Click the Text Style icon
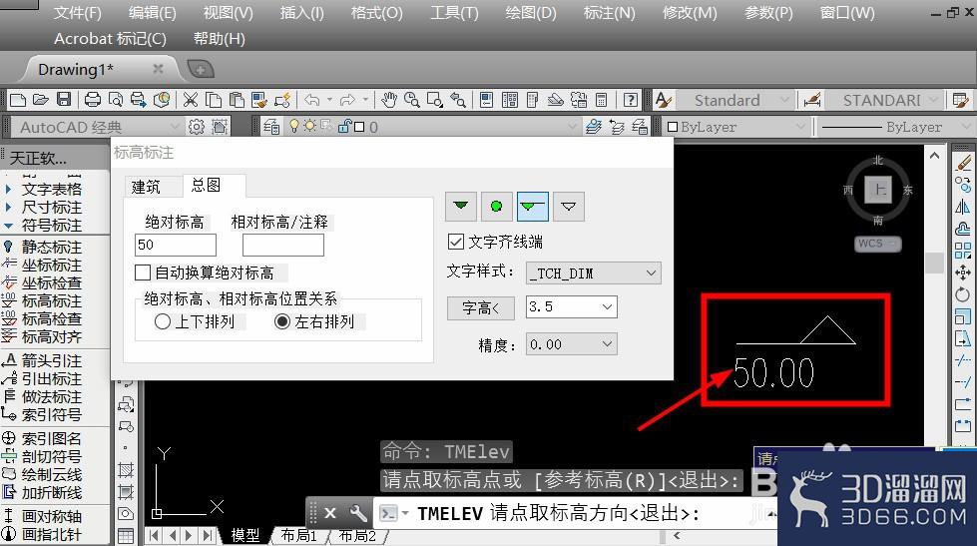Image resolution: width=977 pixels, height=546 pixels. [663, 100]
